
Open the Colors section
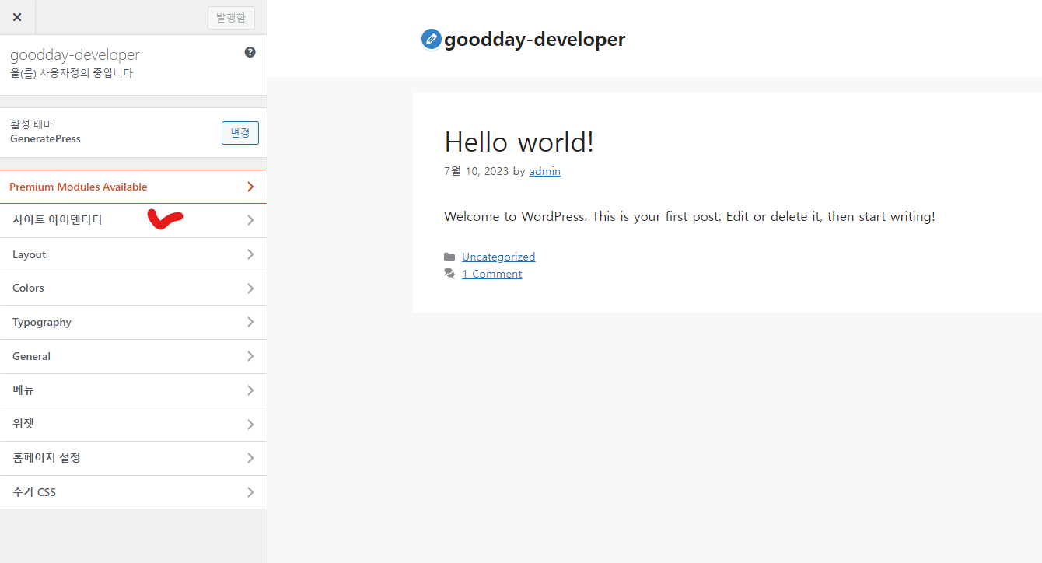pyautogui.click(x=133, y=288)
